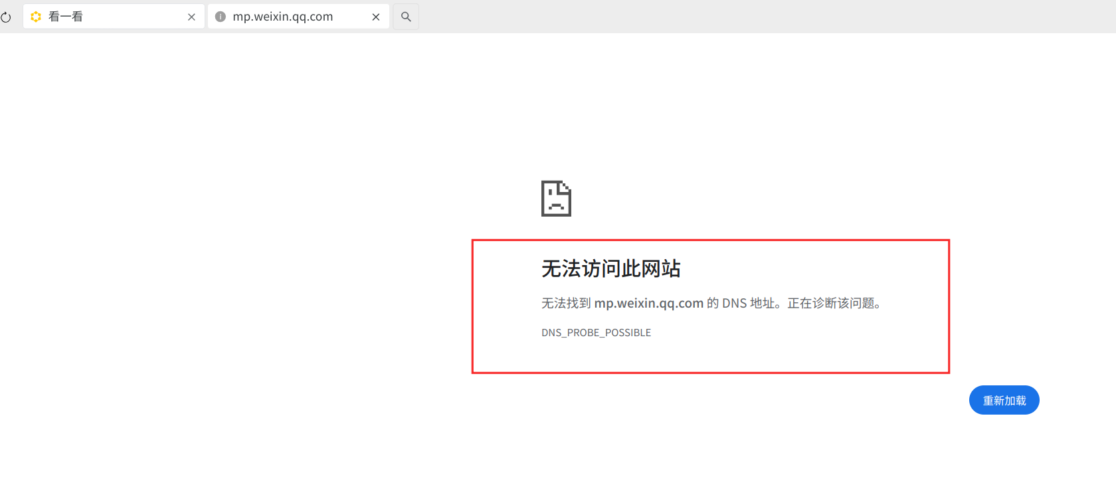
Task: Click the 重新加载 button
Action: pyautogui.click(x=1004, y=400)
